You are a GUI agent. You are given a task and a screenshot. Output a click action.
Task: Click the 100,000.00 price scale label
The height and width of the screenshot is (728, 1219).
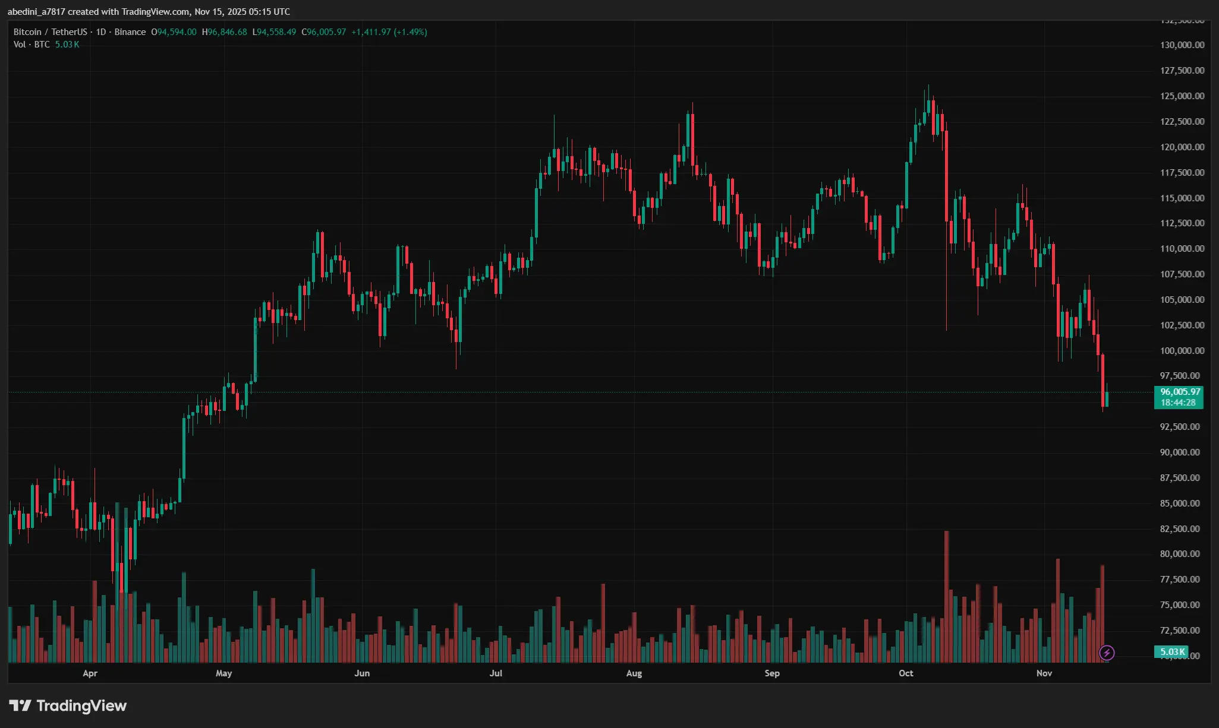tap(1182, 350)
